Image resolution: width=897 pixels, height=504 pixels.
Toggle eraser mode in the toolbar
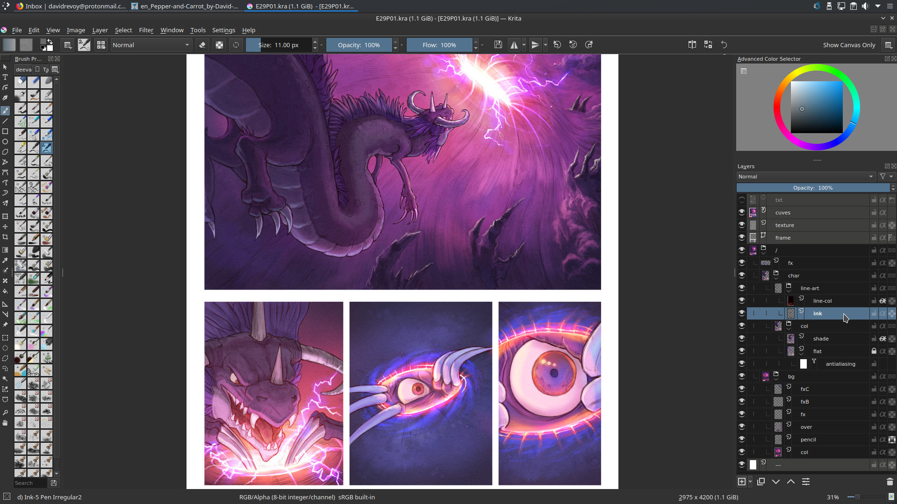202,45
